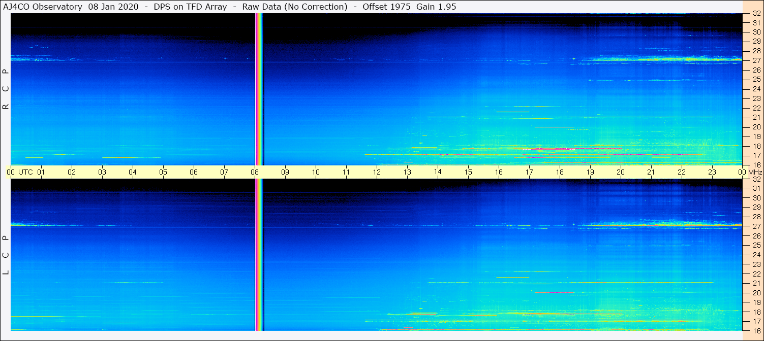Click the 27 MHz label on RCP frequency scale
764x341 pixels.
756,60
